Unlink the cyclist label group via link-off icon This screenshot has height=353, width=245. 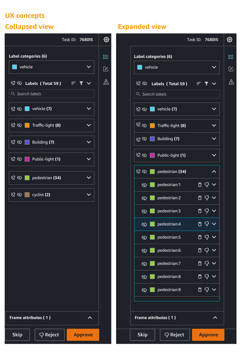point(13,195)
